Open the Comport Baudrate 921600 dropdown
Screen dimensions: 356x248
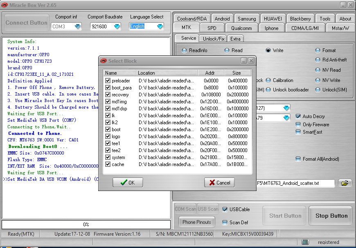coord(117,26)
